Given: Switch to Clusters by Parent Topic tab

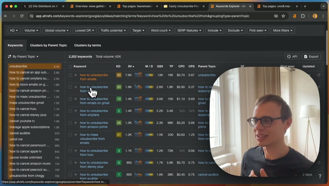Looking at the screenshot, I should (48, 45).
